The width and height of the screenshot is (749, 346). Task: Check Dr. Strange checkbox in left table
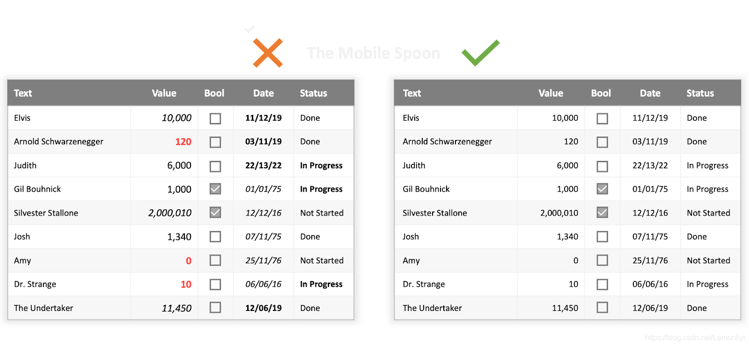point(215,284)
